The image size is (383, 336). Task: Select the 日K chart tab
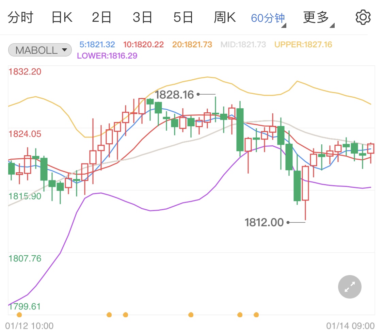pos(62,17)
